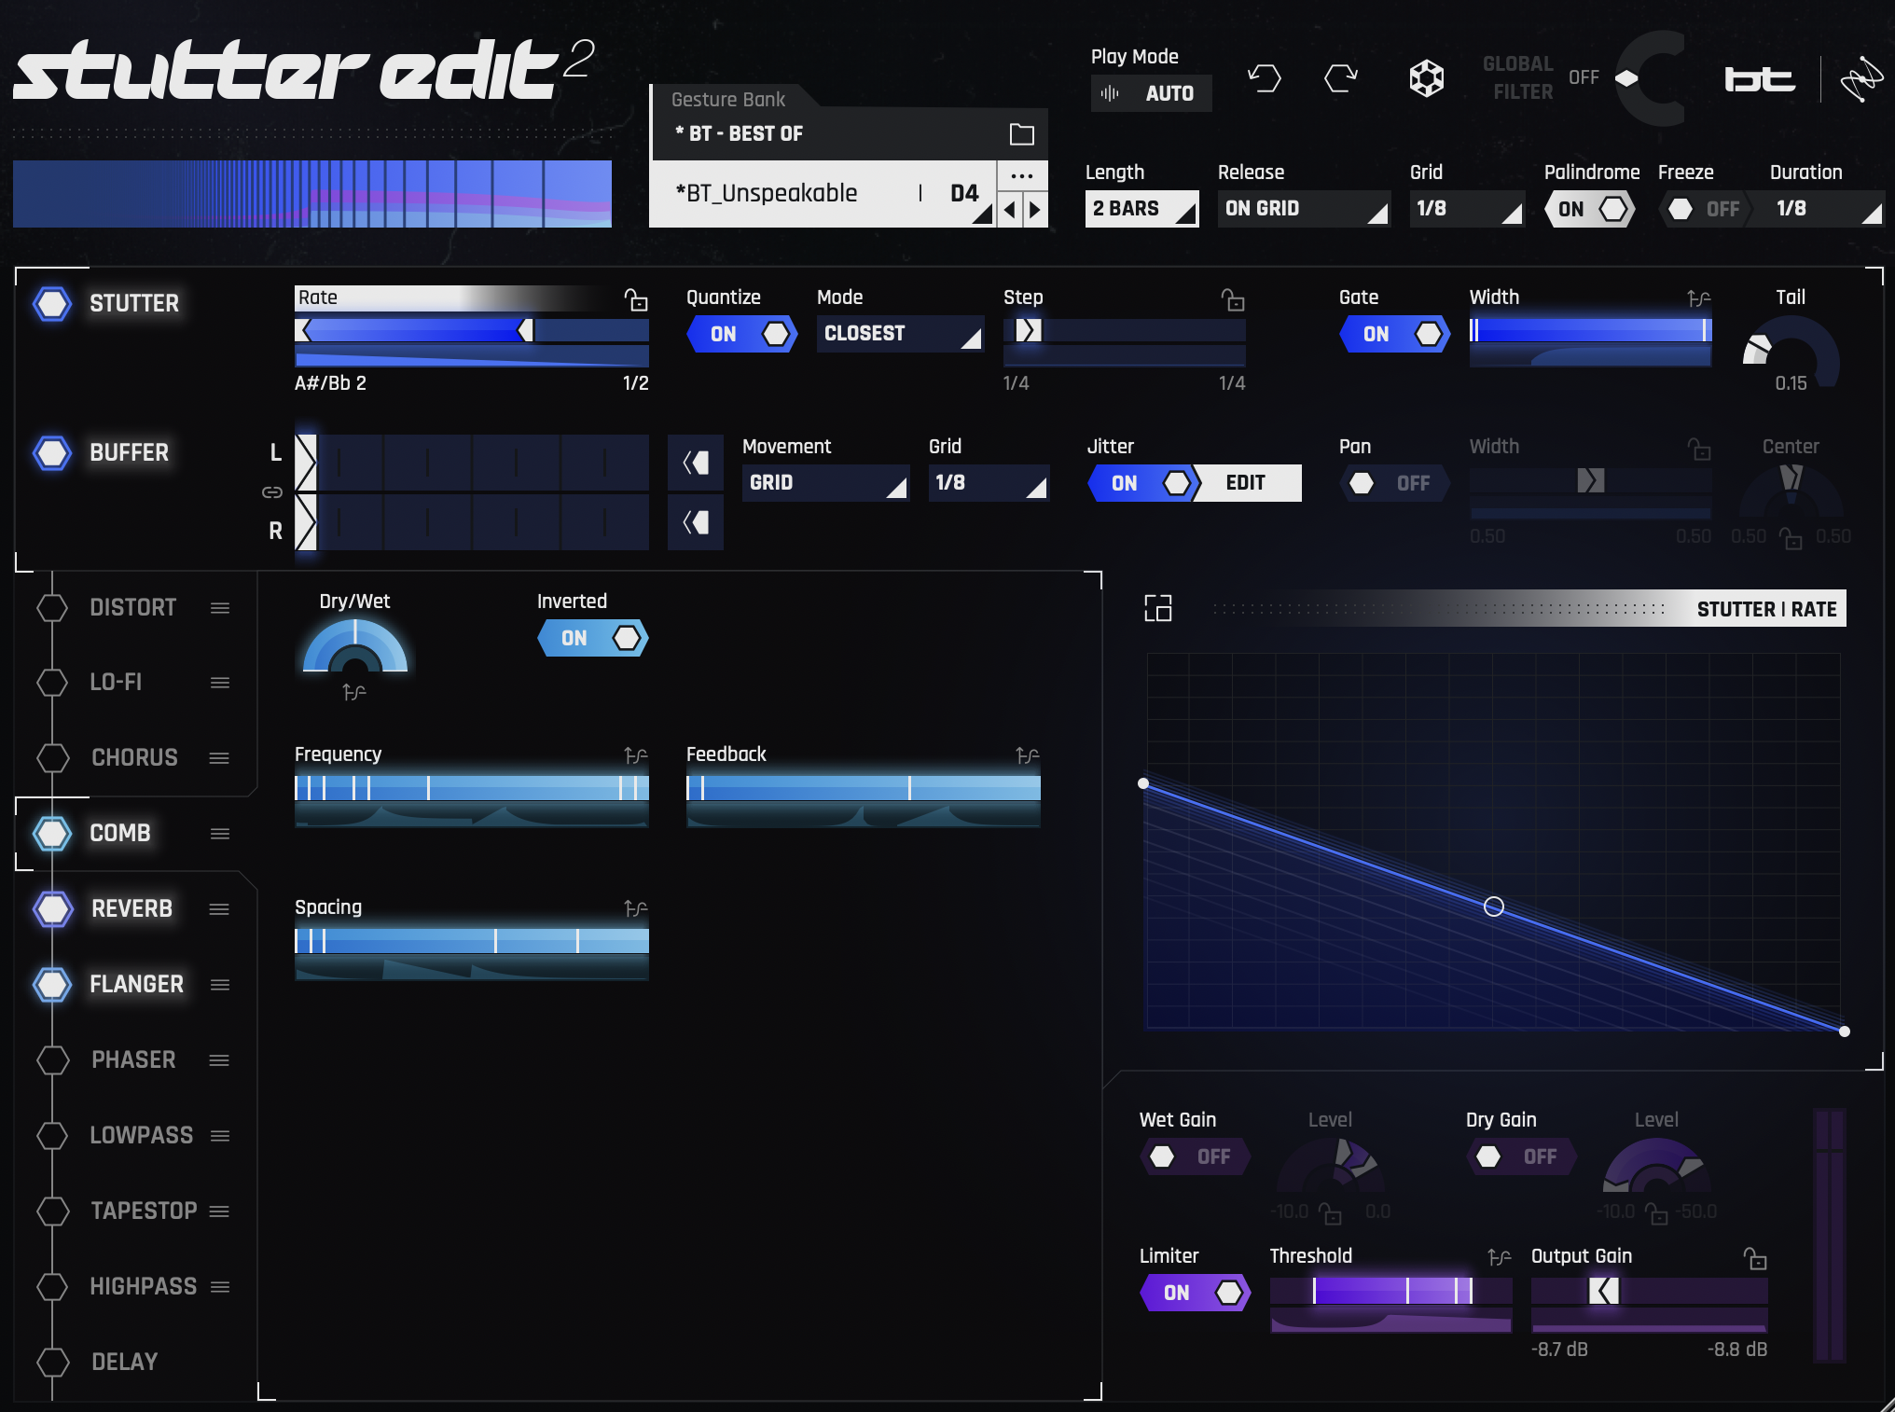Viewport: 1895px width, 1412px height.
Task: Select the LO-FI effect module
Action: [117, 683]
